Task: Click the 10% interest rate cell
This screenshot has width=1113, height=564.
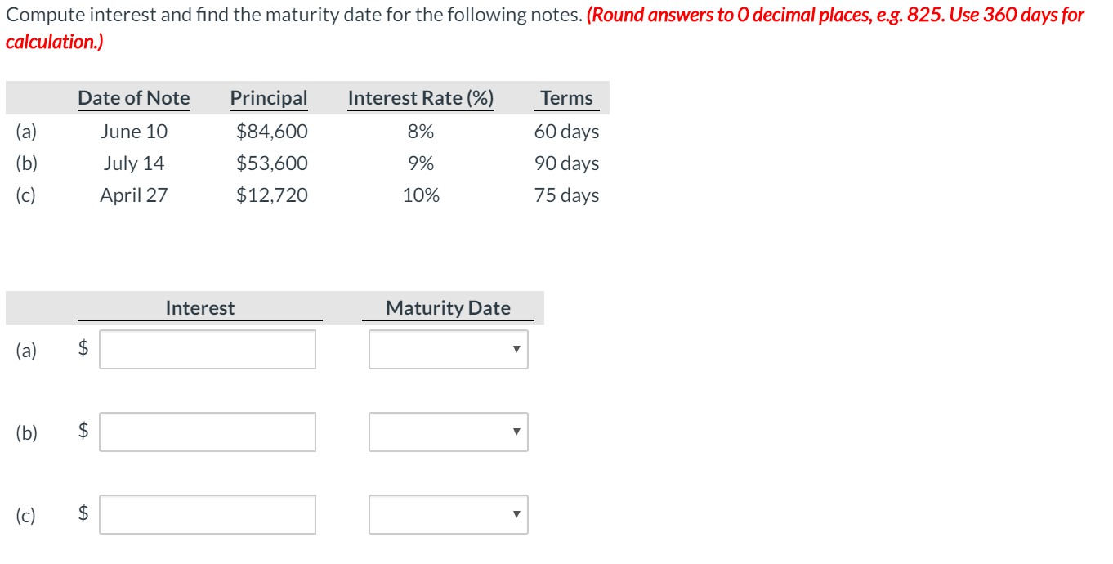Action: [421, 195]
